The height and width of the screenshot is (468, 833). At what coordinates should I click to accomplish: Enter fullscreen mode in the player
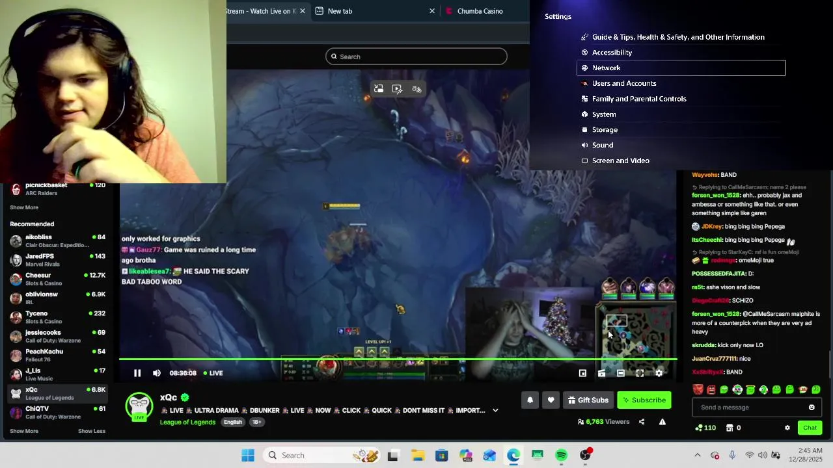pos(640,373)
